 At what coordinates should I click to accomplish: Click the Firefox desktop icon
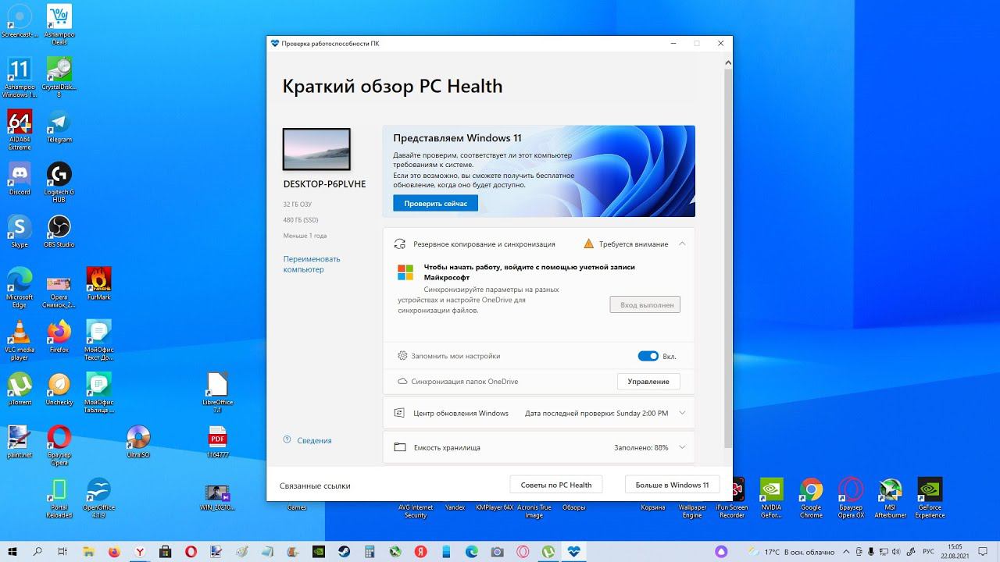point(59,336)
